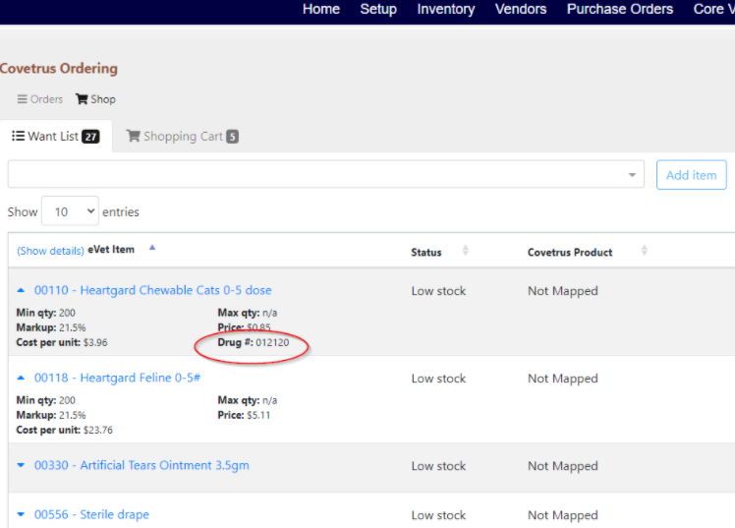Click the Add item button
Image resolution: width=735 pixels, height=528 pixels.
pyautogui.click(x=692, y=175)
